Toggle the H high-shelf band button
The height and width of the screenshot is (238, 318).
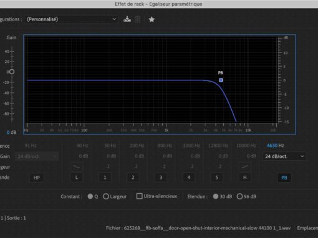point(245,178)
